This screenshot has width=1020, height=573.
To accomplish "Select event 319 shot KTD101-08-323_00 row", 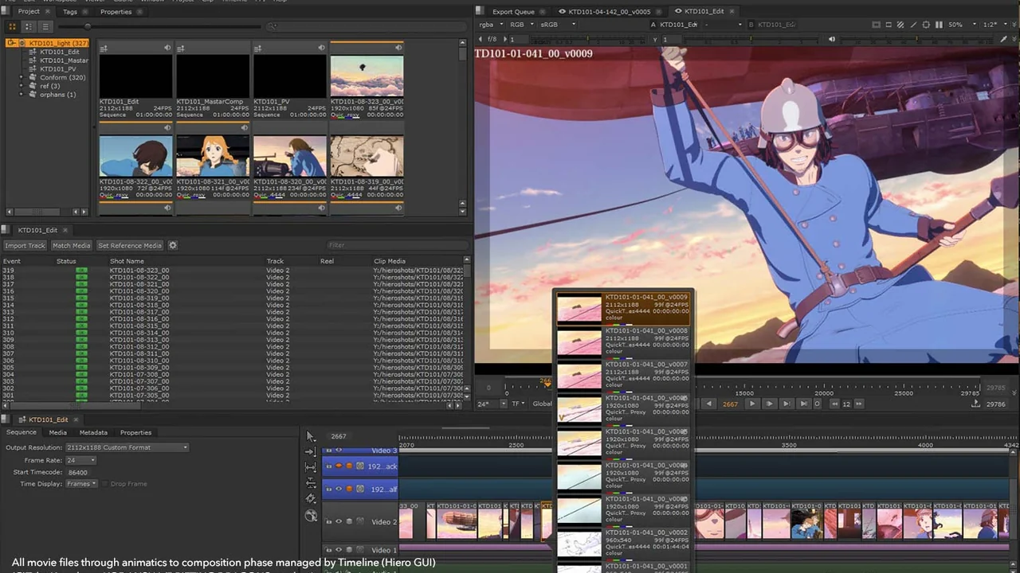I will [x=232, y=271].
